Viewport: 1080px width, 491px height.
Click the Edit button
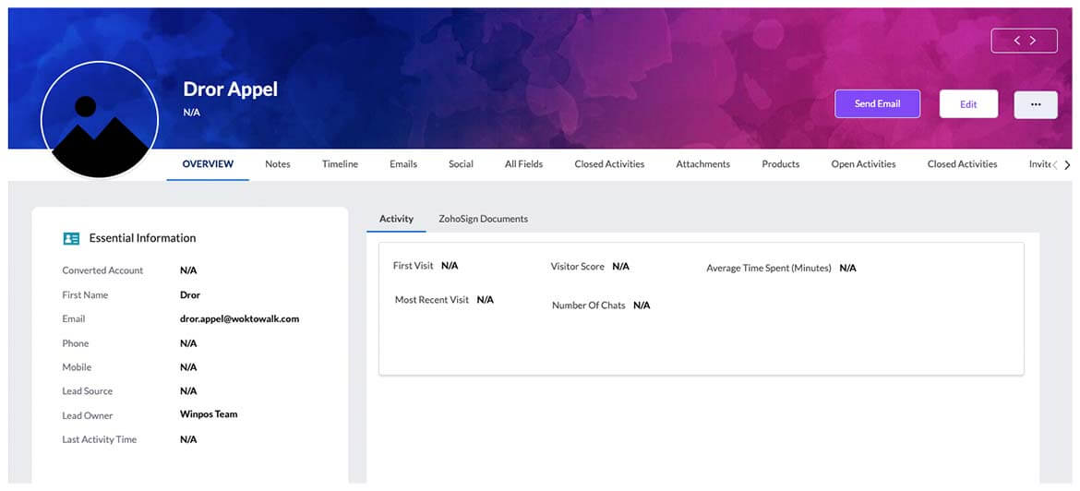click(968, 104)
